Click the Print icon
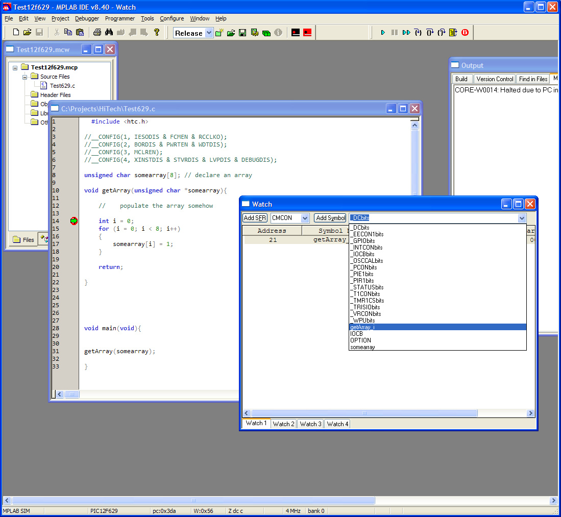This screenshot has height=517, width=561. pos(97,32)
